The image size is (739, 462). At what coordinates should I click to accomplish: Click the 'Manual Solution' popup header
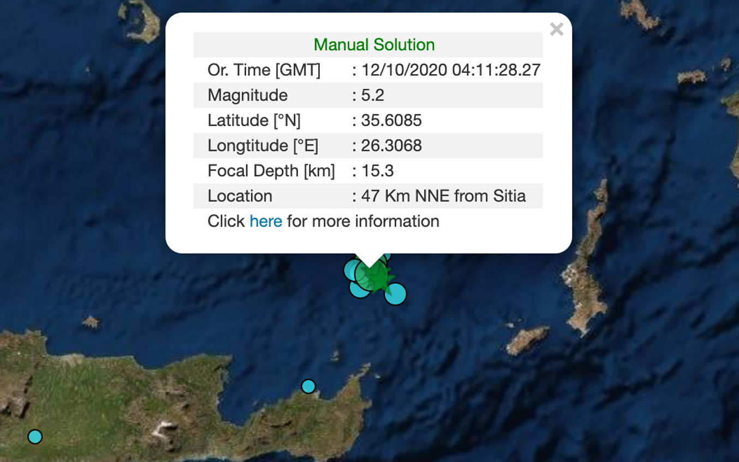tap(374, 45)
